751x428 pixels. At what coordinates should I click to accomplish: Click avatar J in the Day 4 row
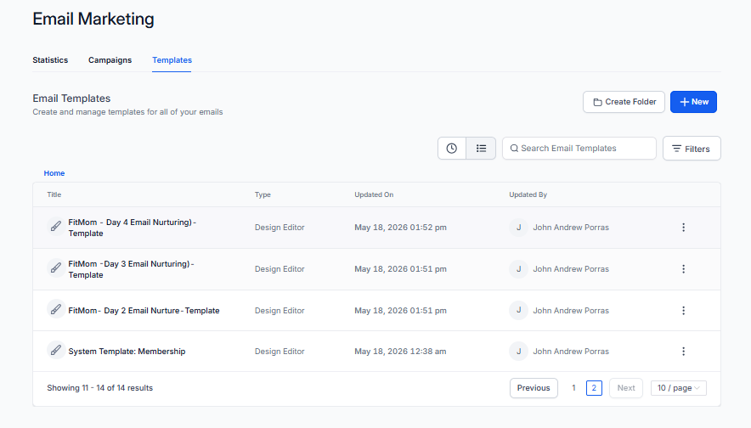519,228
